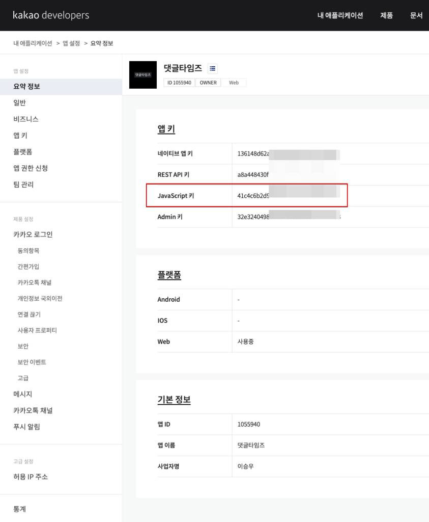This screenshot has height=522, width=429.
Task: Open 사용자 프로퍼티 submenu item
Action: click(x=37, y=330)
